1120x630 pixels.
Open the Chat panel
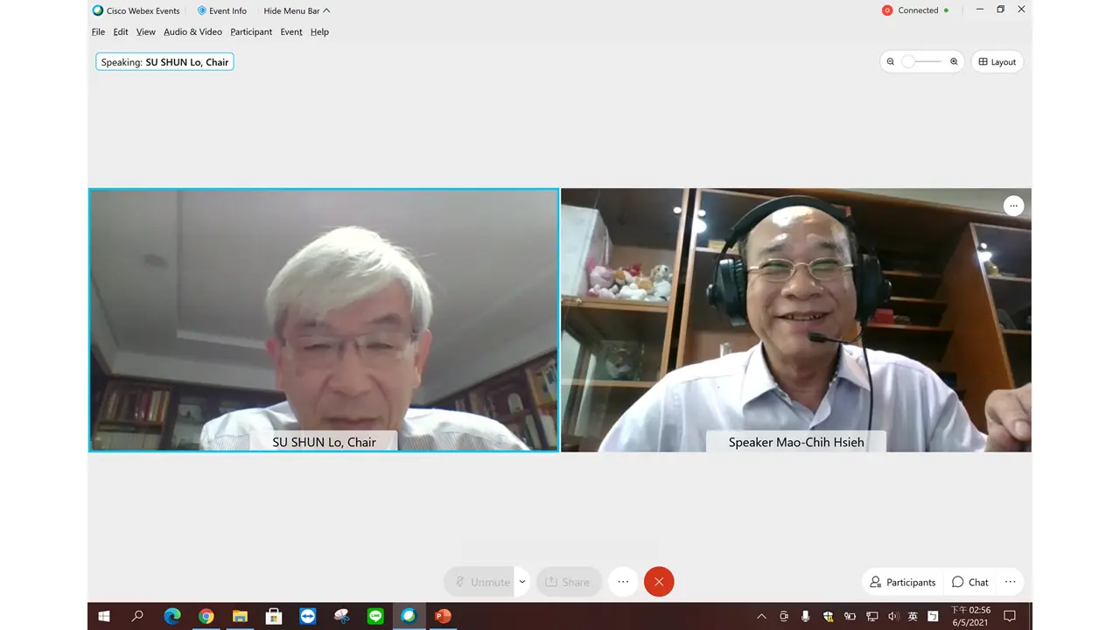(x=969, y=582)
